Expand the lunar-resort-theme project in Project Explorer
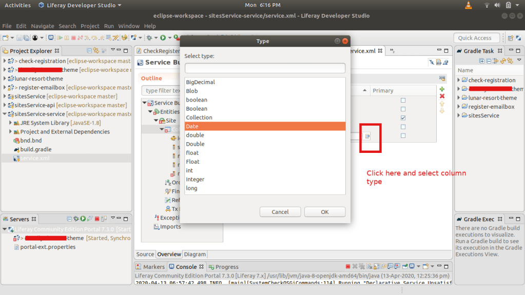The width and height of the screenshot is (525, 295). click(5, 79)
